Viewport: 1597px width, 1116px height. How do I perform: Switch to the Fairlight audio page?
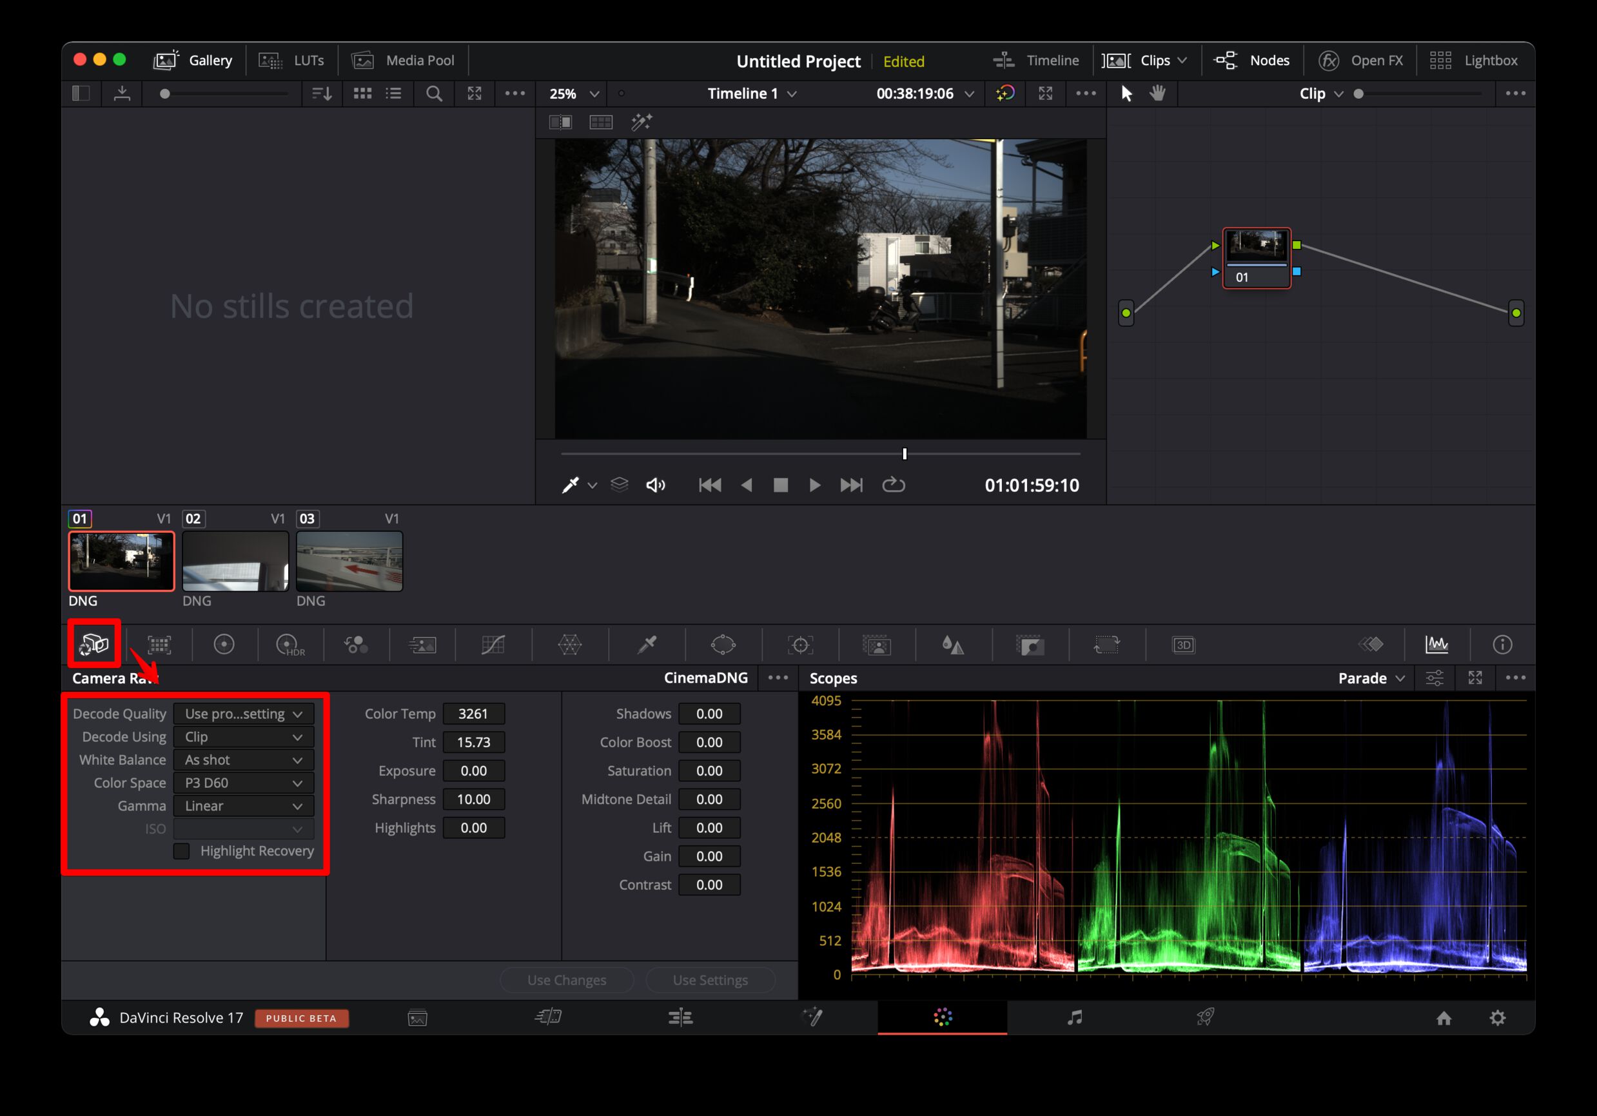(x=1074, y=1017)
